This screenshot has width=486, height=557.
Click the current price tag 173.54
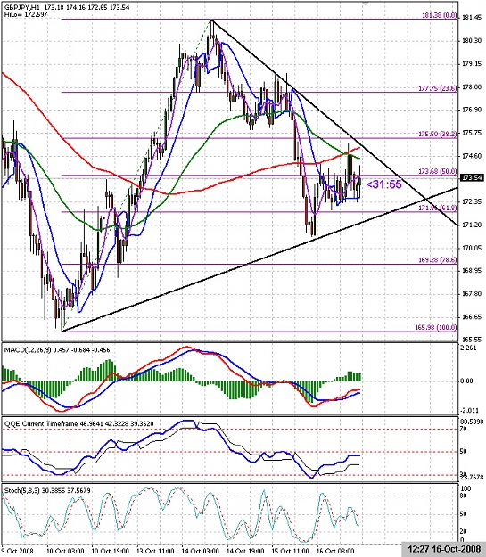pyautogui.click(x=472, y=177)
